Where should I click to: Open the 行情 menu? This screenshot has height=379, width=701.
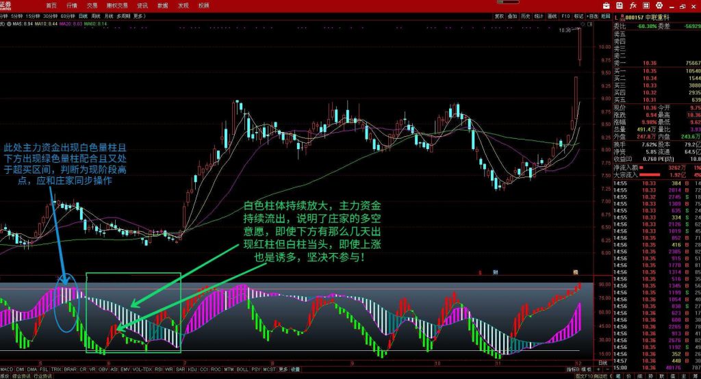(x=72, y=5)
